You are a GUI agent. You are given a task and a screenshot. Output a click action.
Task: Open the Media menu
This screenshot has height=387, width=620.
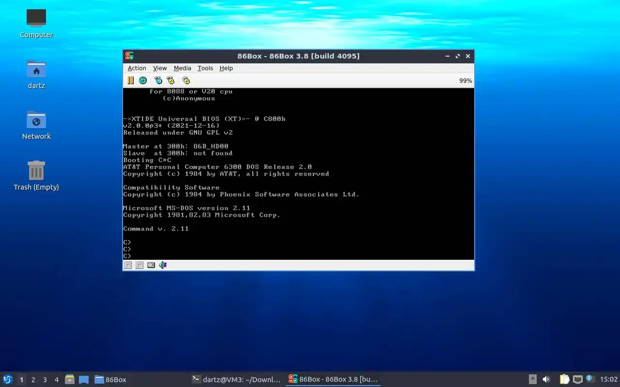[183, 68]
